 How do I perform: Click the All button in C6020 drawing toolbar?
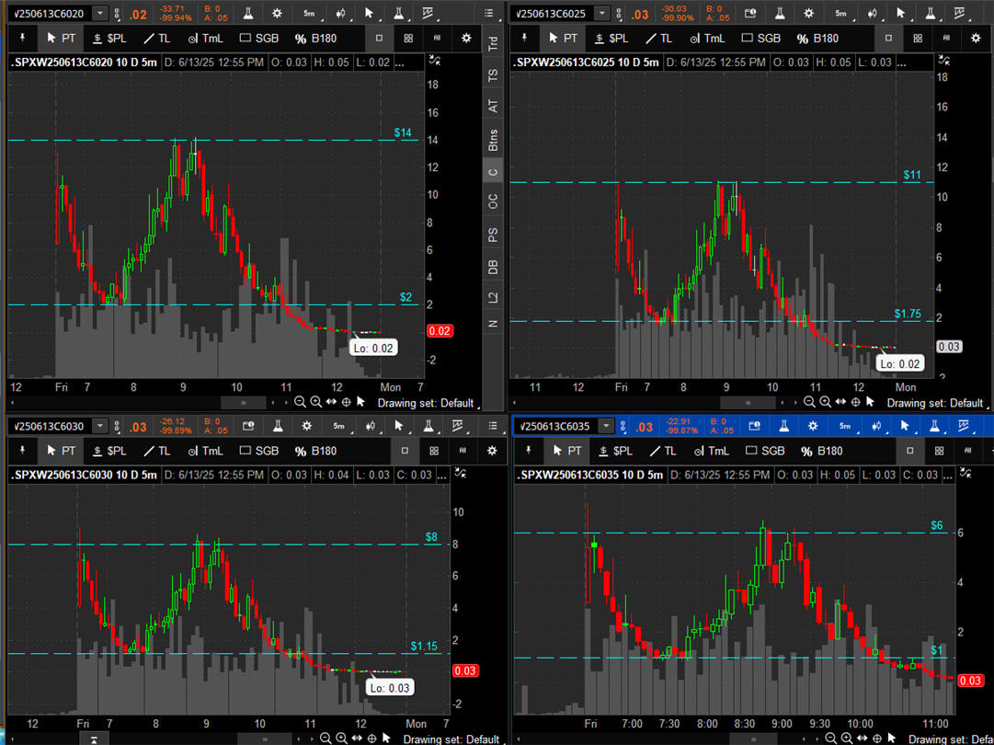pos(436,39)
